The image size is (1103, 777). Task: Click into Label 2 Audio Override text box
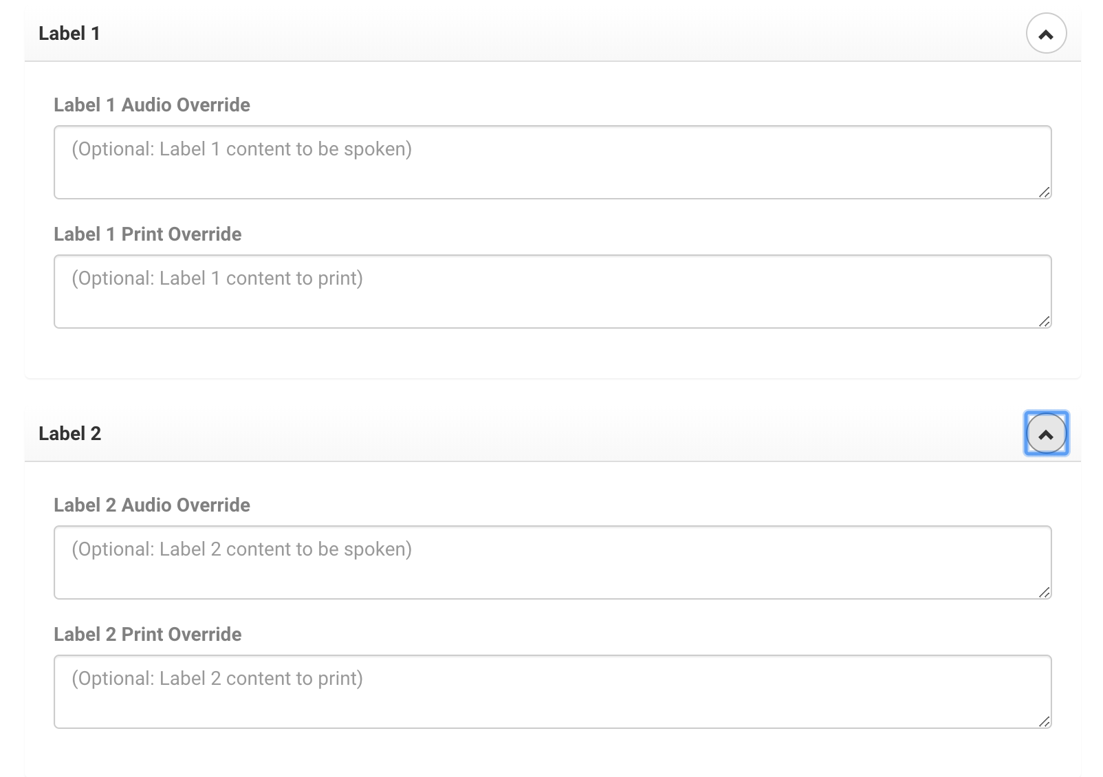[552, 562]
